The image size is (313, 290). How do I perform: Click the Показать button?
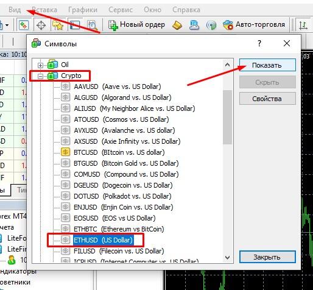(x=267, y=65)
